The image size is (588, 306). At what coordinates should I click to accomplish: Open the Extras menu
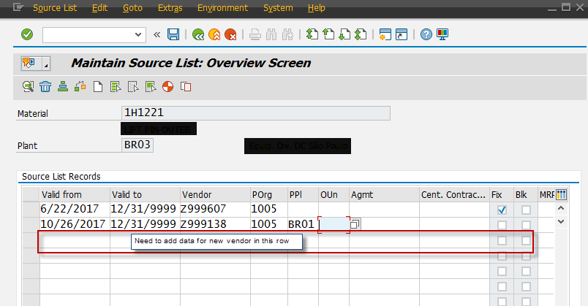pyautogui.click(x=170, y=8)
